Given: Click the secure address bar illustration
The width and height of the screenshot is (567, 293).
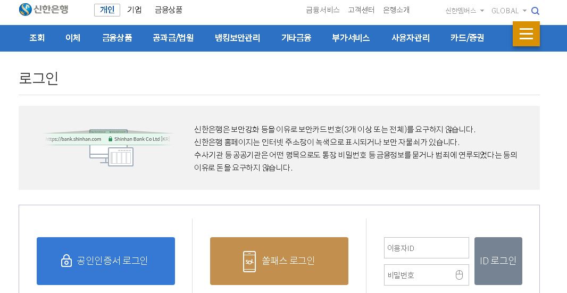Looking at the screenshot, I should (x=108, y=148).
